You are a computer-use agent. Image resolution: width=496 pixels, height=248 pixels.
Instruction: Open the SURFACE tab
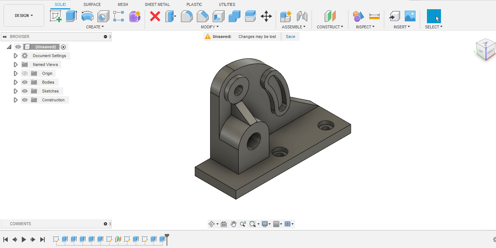point(92,4)
